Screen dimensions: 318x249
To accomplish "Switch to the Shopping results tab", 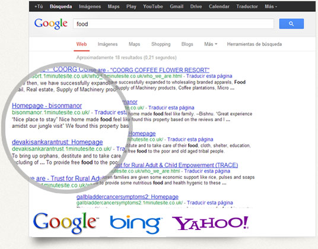I will pos(161,44).
